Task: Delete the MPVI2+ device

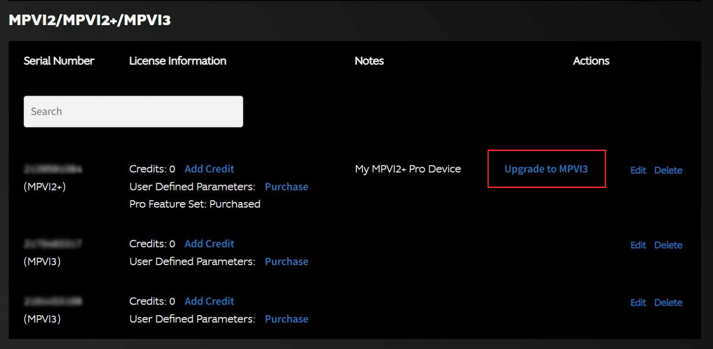Action: click(x=668, y=170)
